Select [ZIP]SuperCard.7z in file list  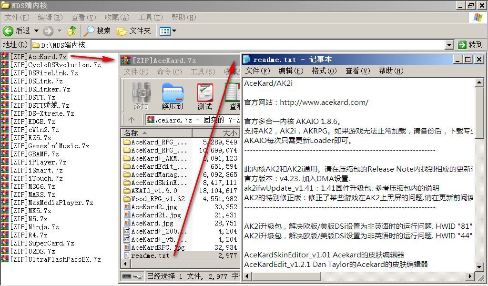pyautogui.click(x=43, y=243)
